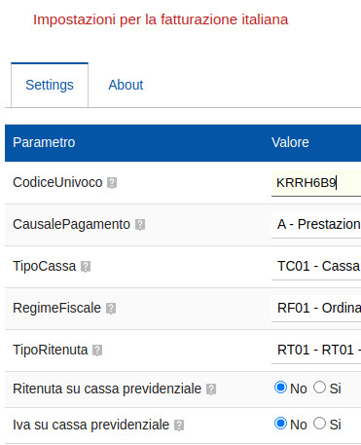Screen dimensions: 361x445
Task: Select Si for Iva su cassa previdenziale
Action: point(319,424)
